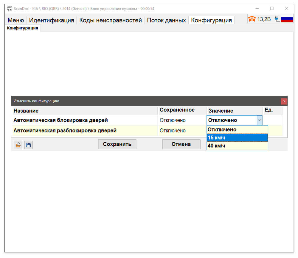This screenshot has height=258, width=298.
Task: Click the Russian flag language icon
Action: click(287, 19)
